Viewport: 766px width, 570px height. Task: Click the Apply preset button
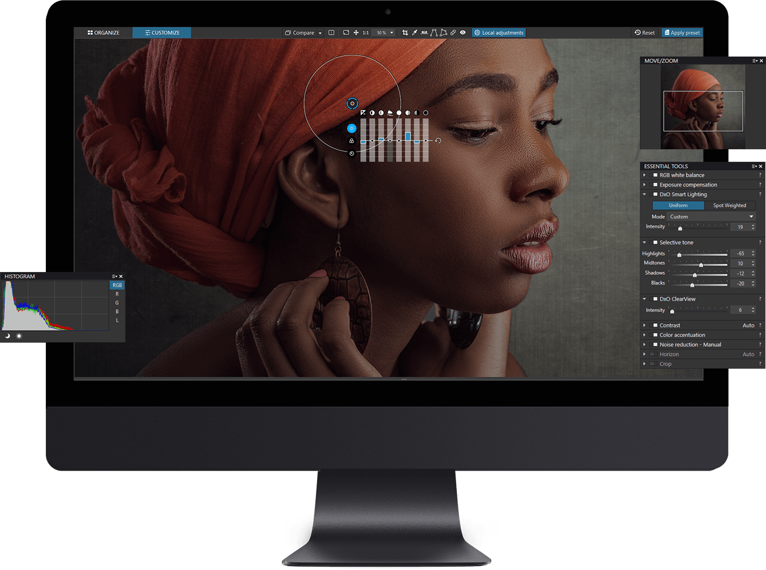682,33
